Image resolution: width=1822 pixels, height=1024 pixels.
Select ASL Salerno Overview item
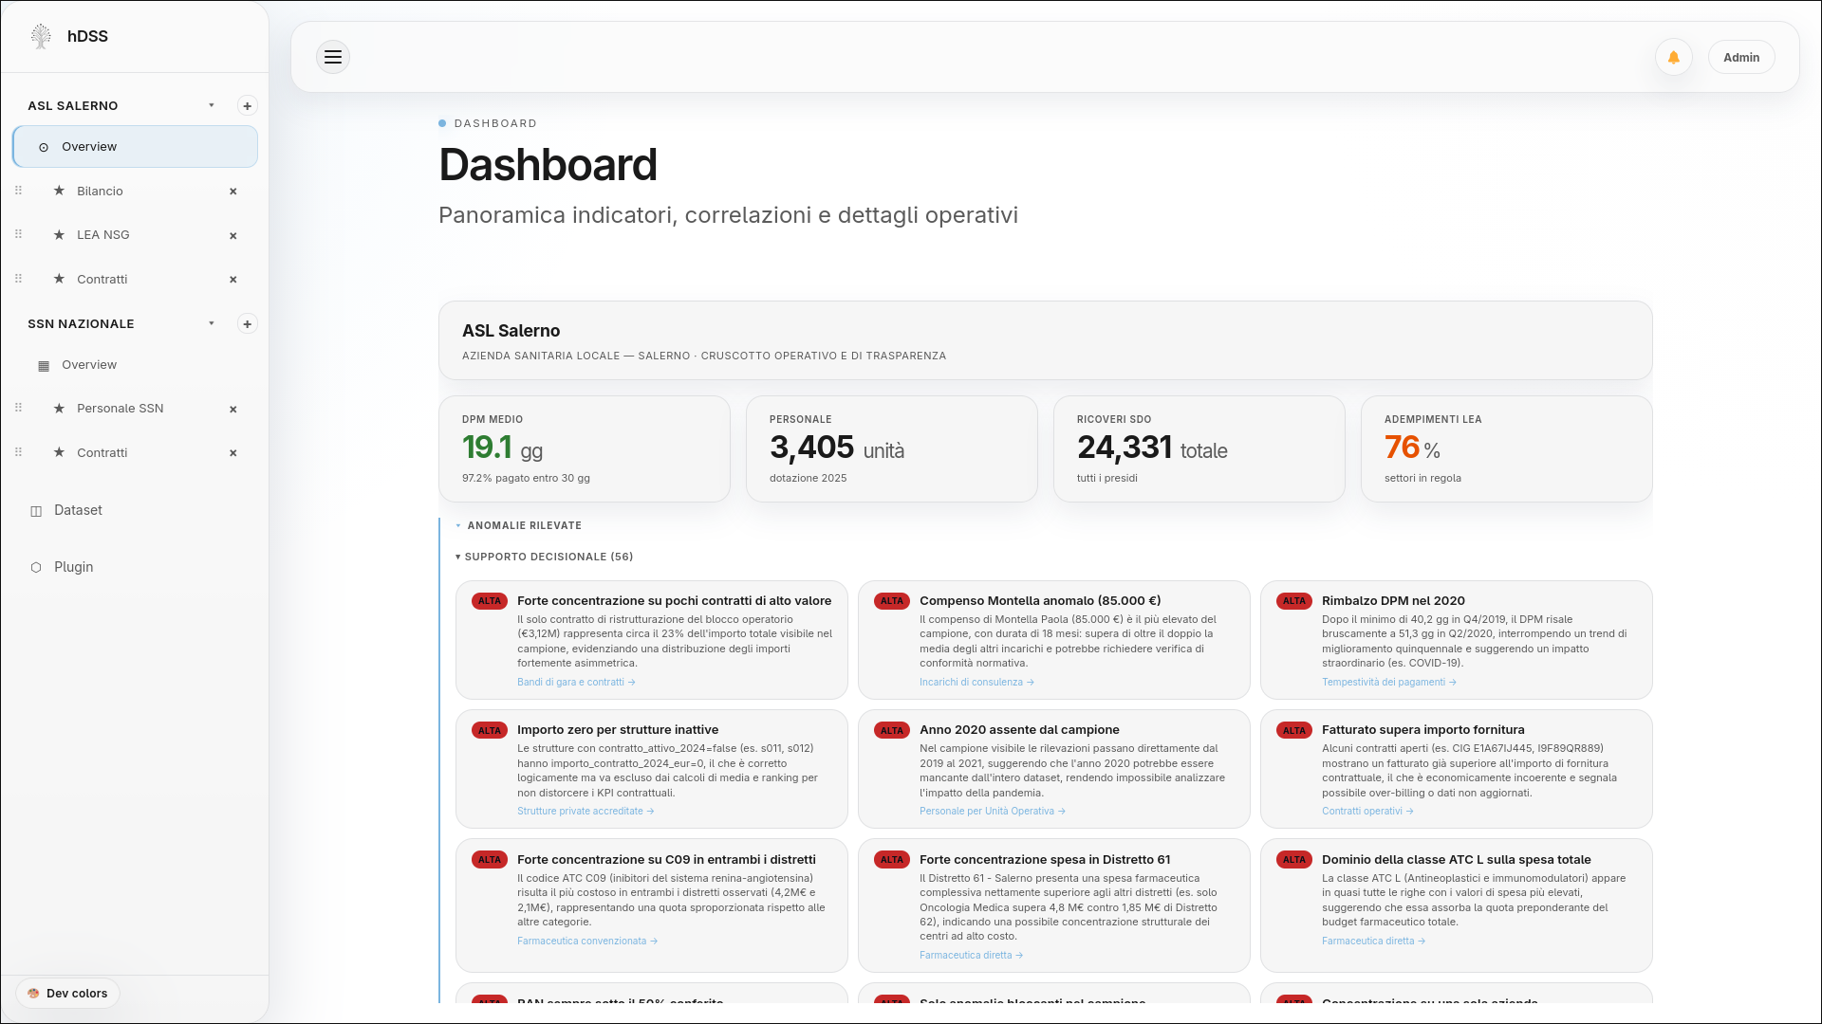[135, 147]
